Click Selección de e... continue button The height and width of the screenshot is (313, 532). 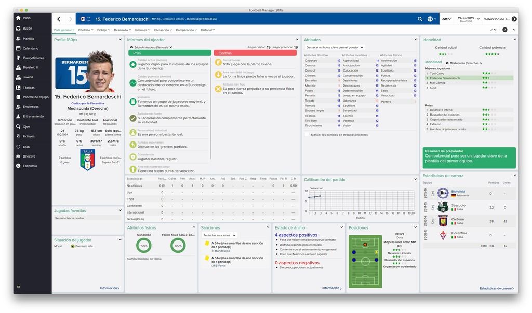500,19
